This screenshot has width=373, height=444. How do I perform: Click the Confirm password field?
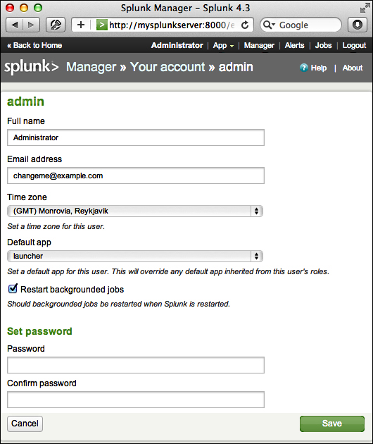pyautogui.click(x=136, y=400)
